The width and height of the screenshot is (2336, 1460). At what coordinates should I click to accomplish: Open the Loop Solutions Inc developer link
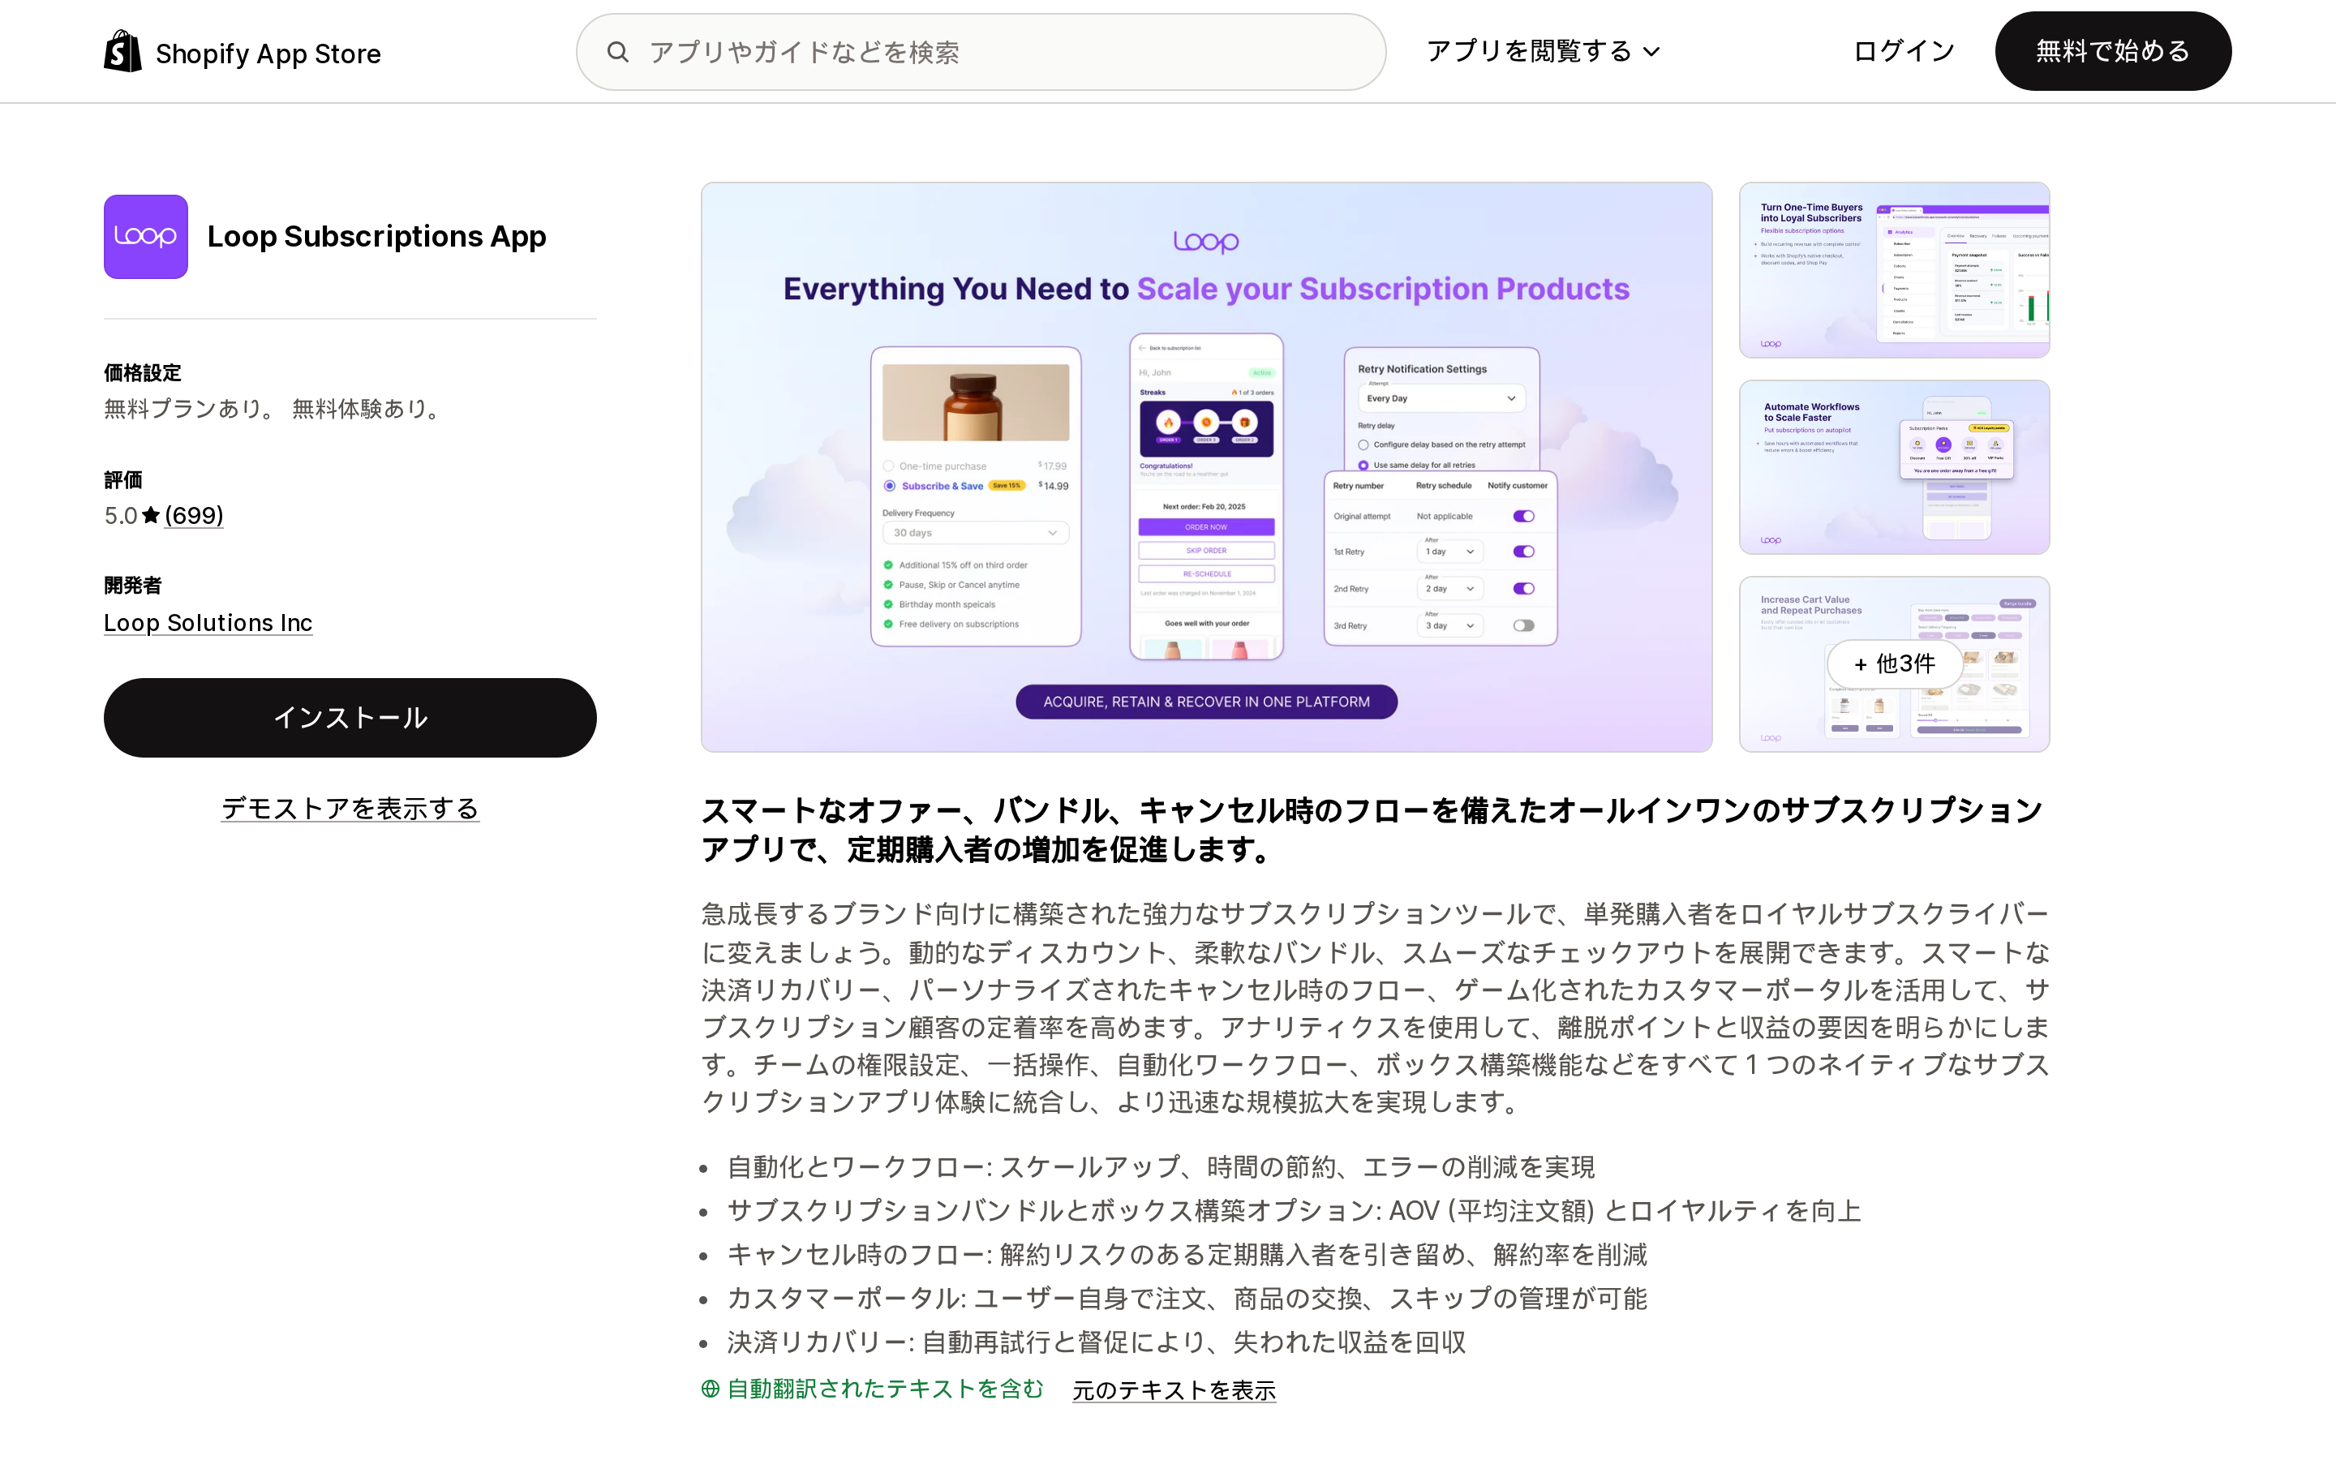(x=208, y=623)
